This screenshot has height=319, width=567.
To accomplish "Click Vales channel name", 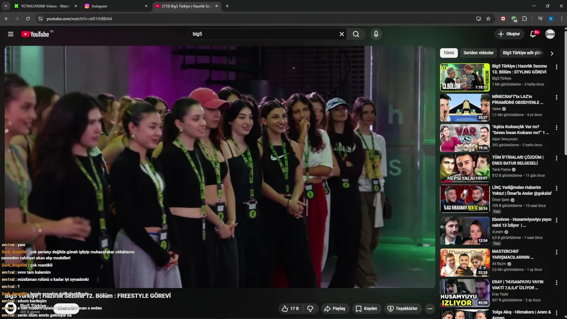I will point(497,109).
